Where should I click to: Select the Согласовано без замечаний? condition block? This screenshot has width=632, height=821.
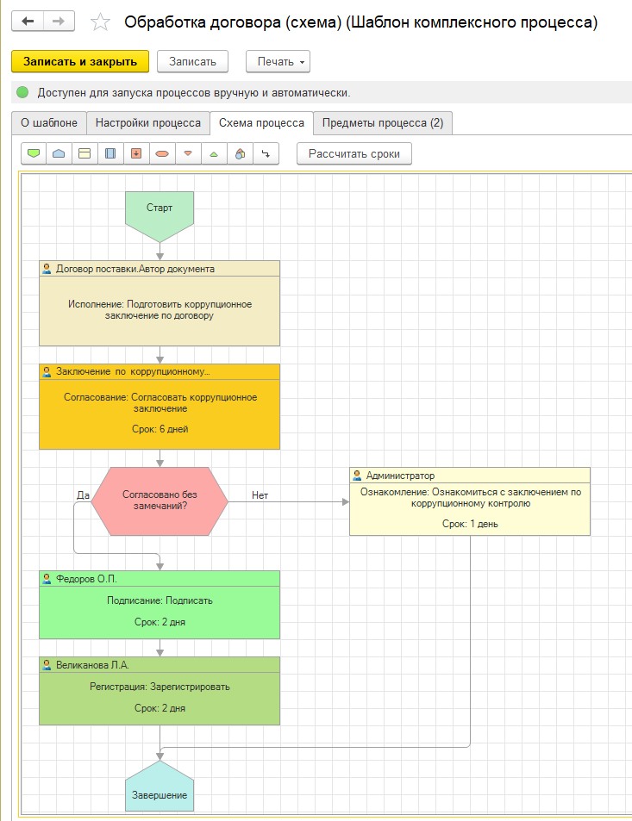click(x=160, y=501)
